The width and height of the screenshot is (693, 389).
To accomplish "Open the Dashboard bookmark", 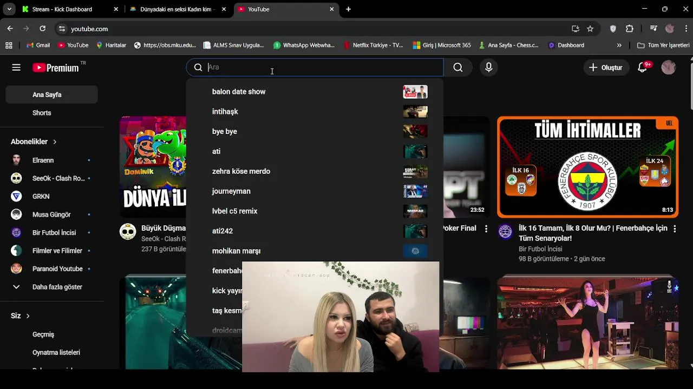I will [566, 45].
